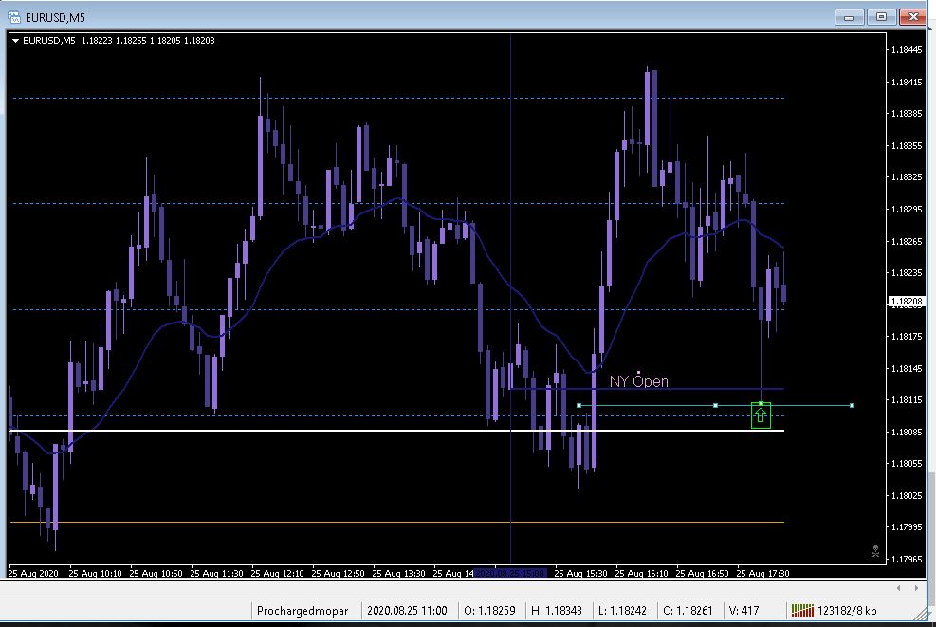936x627 pixels.
Task: Click the scroll left arrow below chart
Action: [898, 588]
